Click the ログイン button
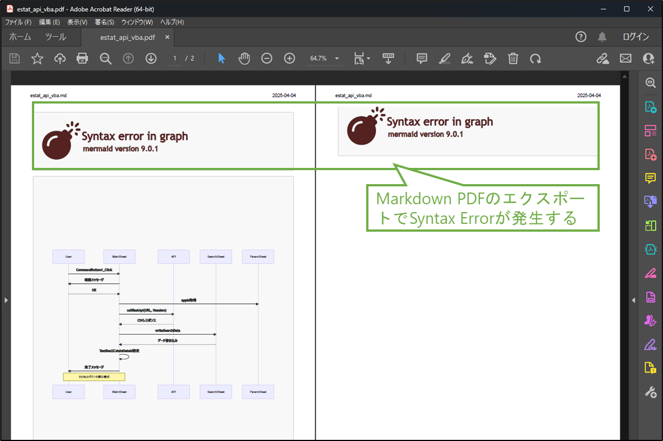This screenshot has width=663, height=441. 636,37
